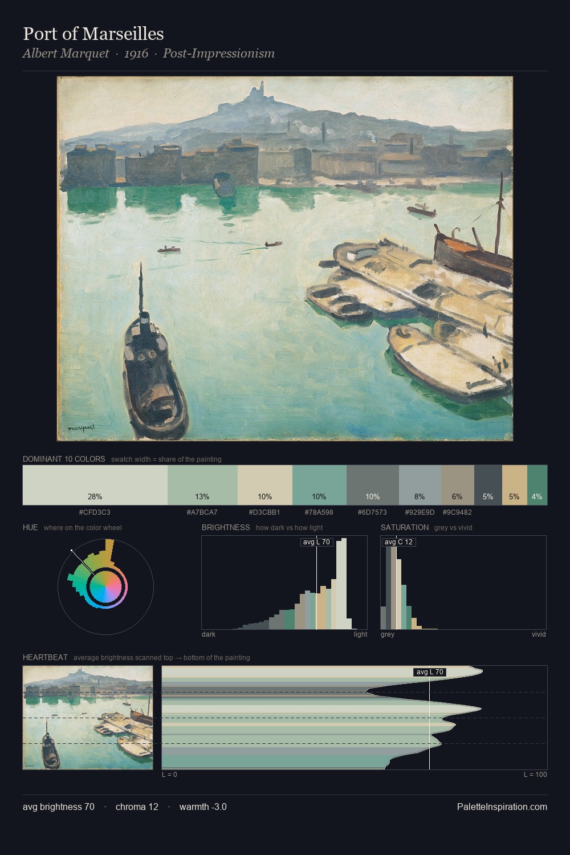Screen dimensions: 570x855
Task: Click the L = 100 axis label
Action: point(535,775)
